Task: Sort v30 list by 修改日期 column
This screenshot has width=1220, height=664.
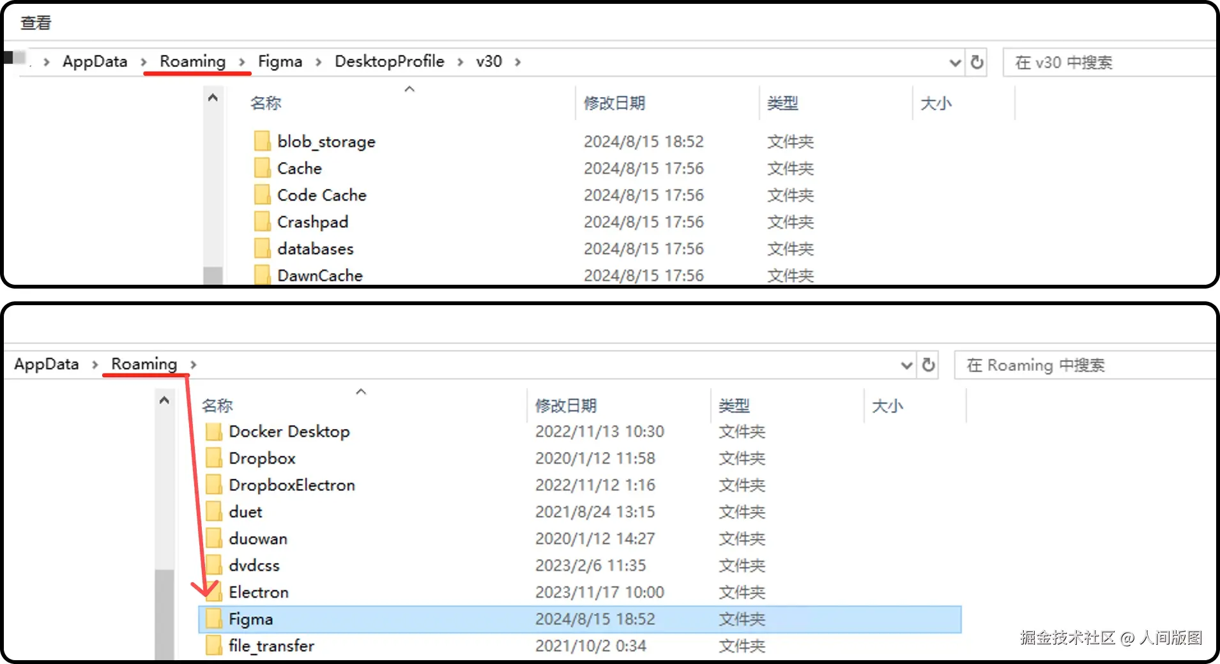Action: [x=614, y=103]
